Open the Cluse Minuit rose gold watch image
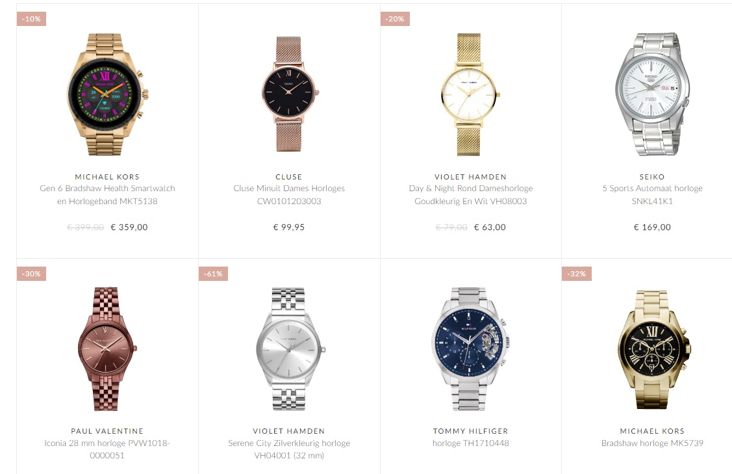732x474 pixels. (289, 94)
